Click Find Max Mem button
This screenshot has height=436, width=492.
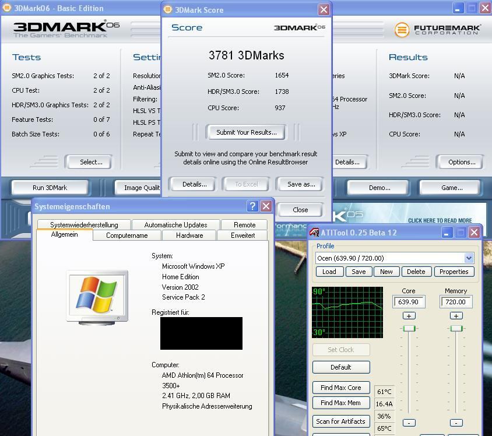click(x=341, y=403)
